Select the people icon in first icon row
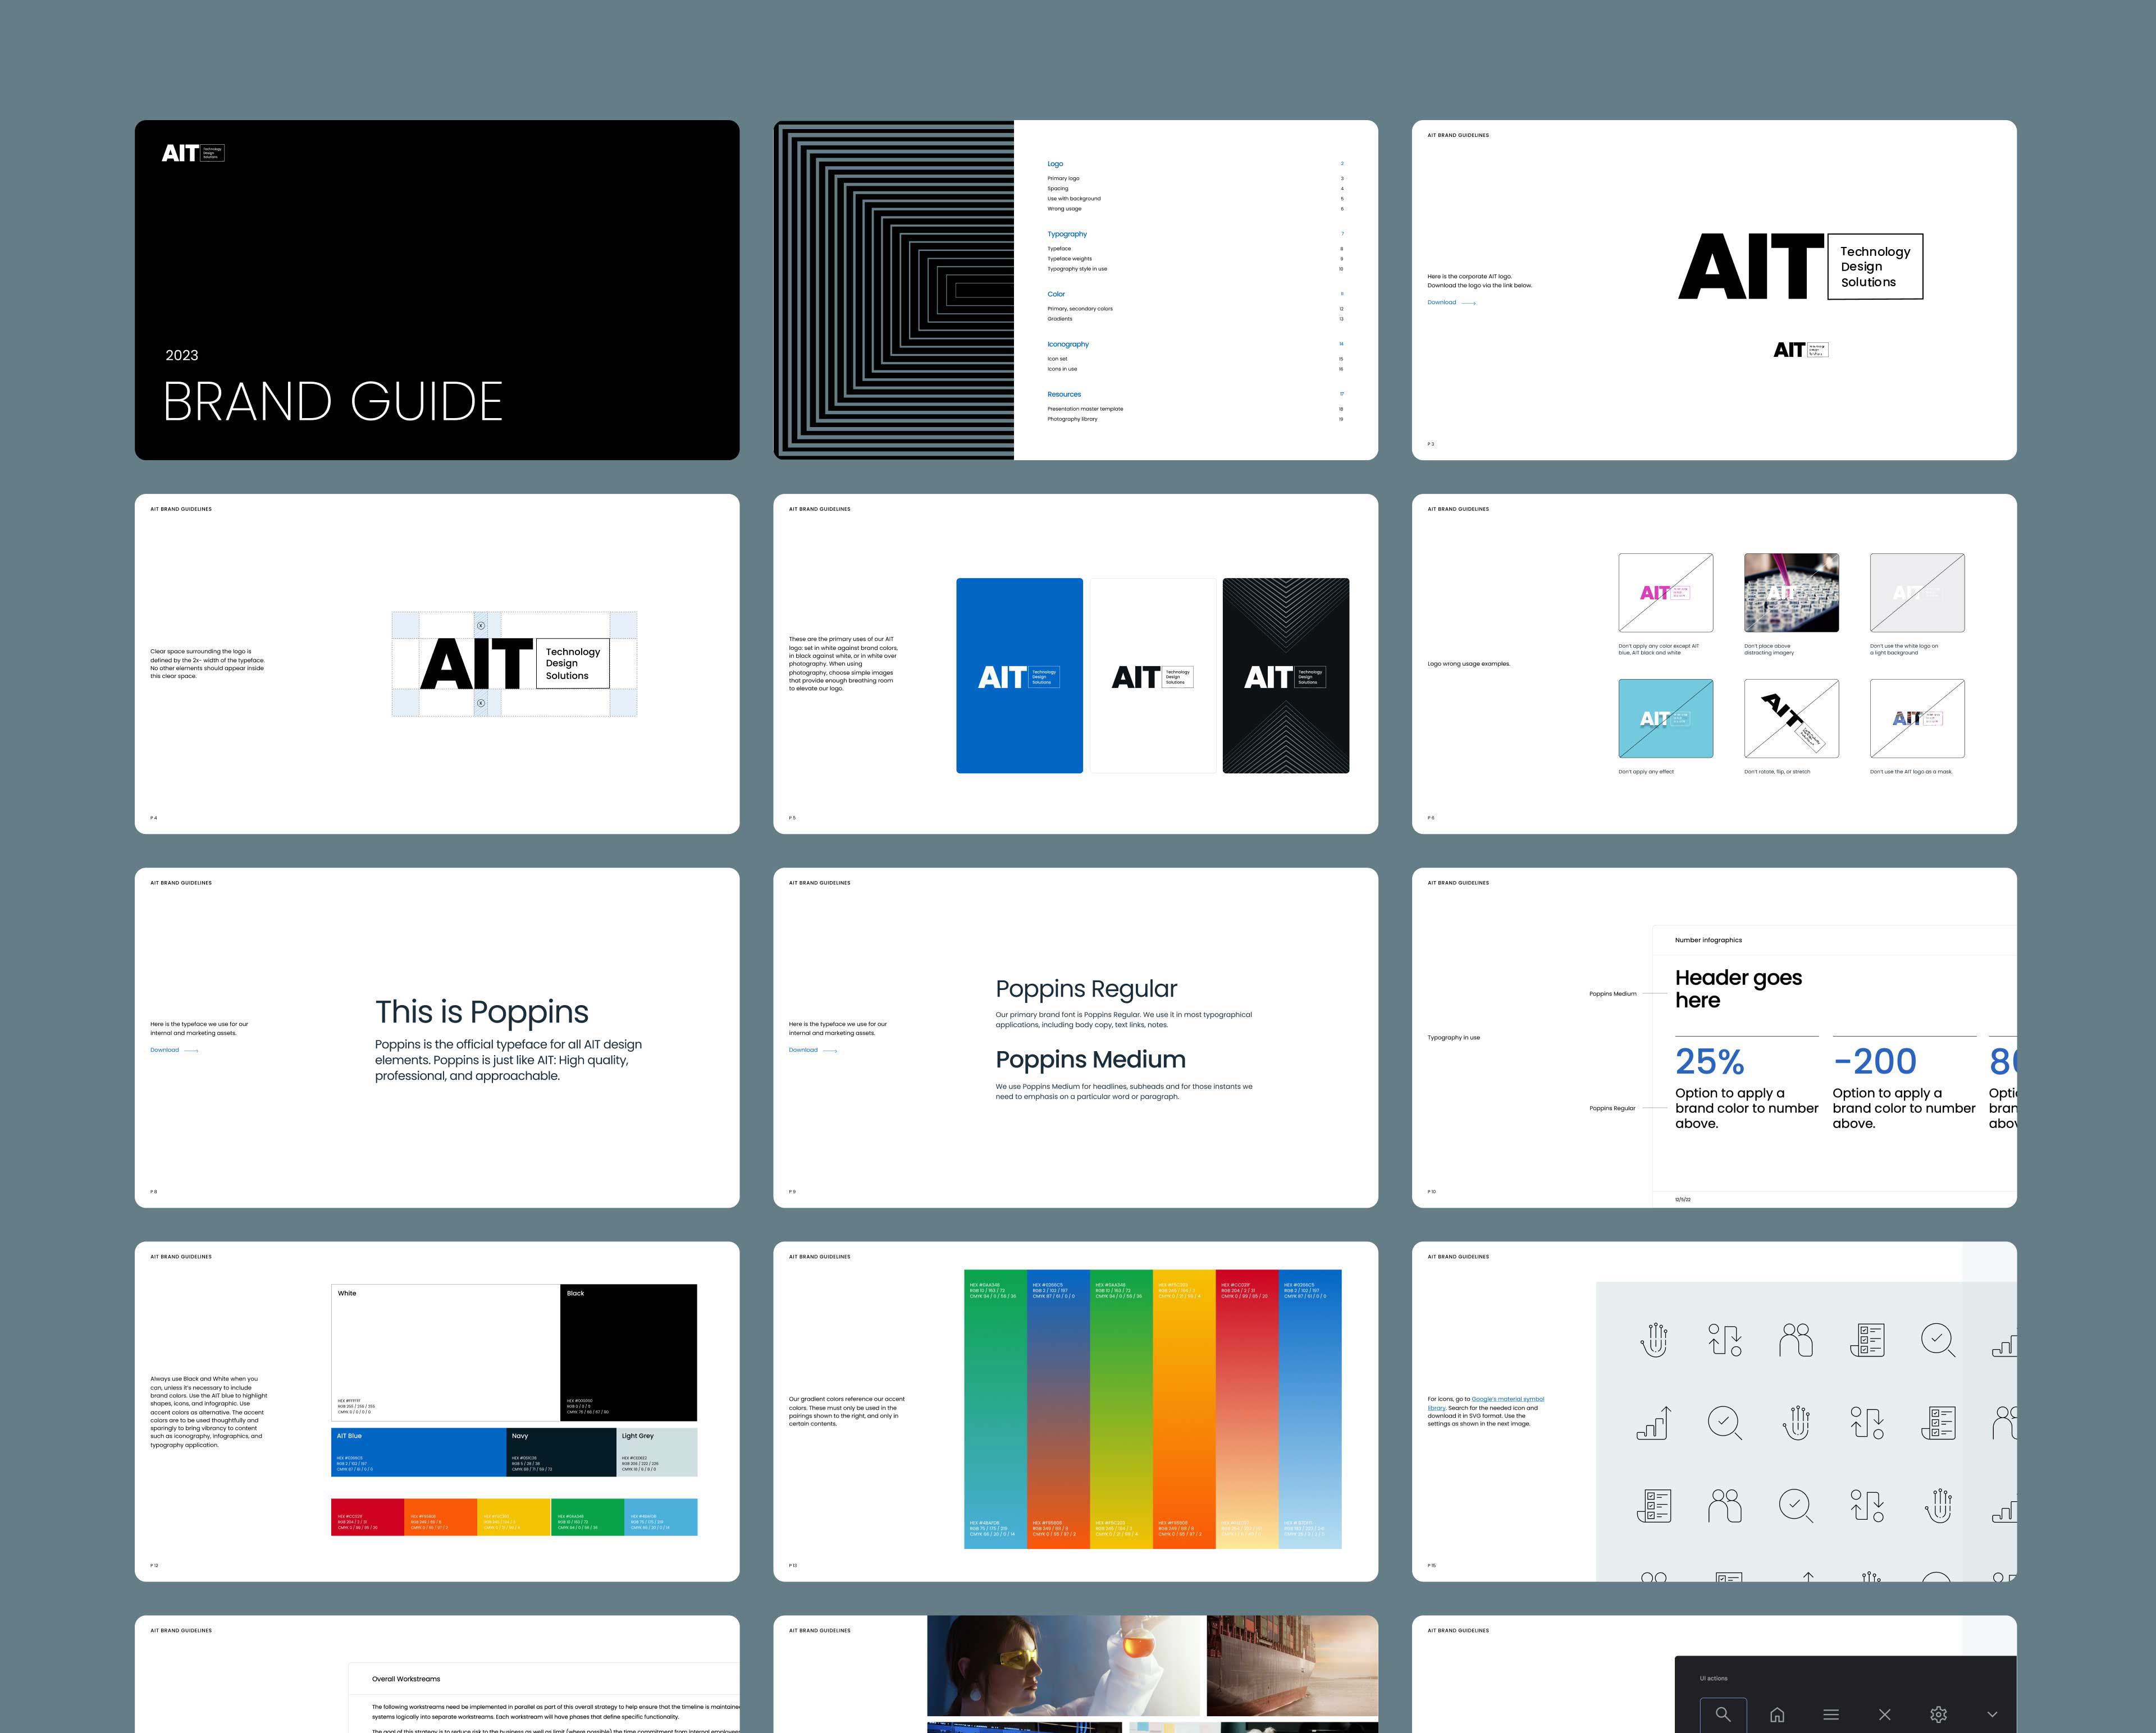This screenshot has height=1733, width=2156. point(1796,1339)
